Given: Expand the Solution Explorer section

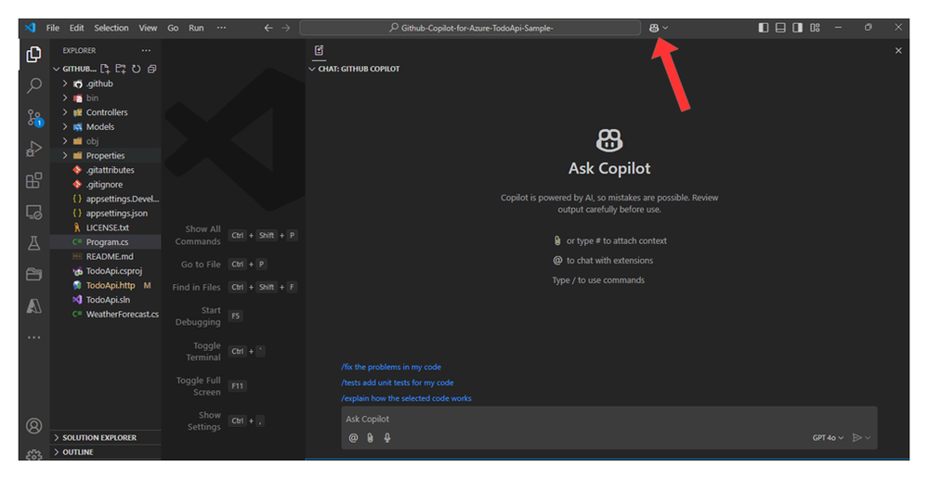Looking at the screenshot, I should tap(99, 437).
